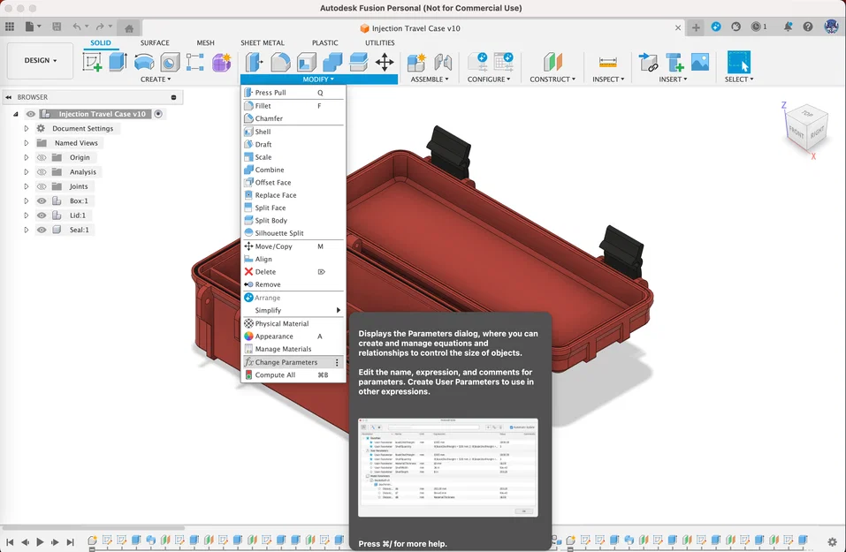Choose Change Parameters from Modify menu
The image size is (846, 552).
point(293,362)
